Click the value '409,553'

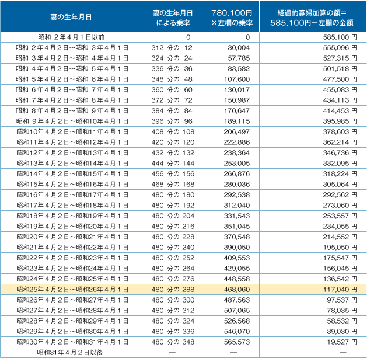coord(237,258)
